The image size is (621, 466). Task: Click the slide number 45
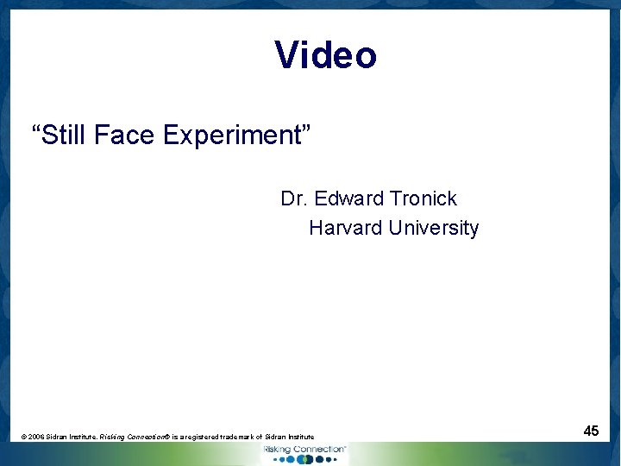tap(591, 431)
